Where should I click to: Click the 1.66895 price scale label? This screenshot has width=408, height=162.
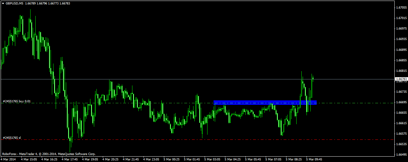pyautogui.click(x=401, y=50)
